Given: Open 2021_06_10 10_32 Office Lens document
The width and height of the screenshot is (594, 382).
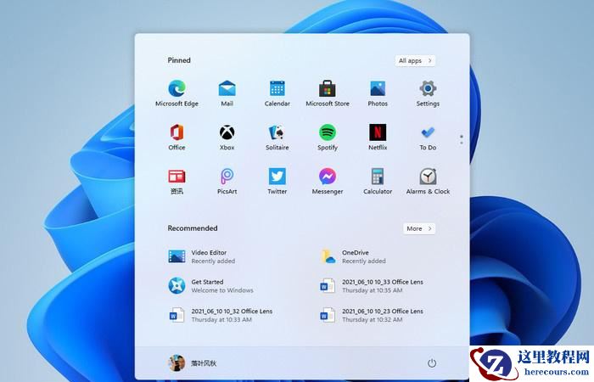Looking at the screenshot, I should 220,315.
